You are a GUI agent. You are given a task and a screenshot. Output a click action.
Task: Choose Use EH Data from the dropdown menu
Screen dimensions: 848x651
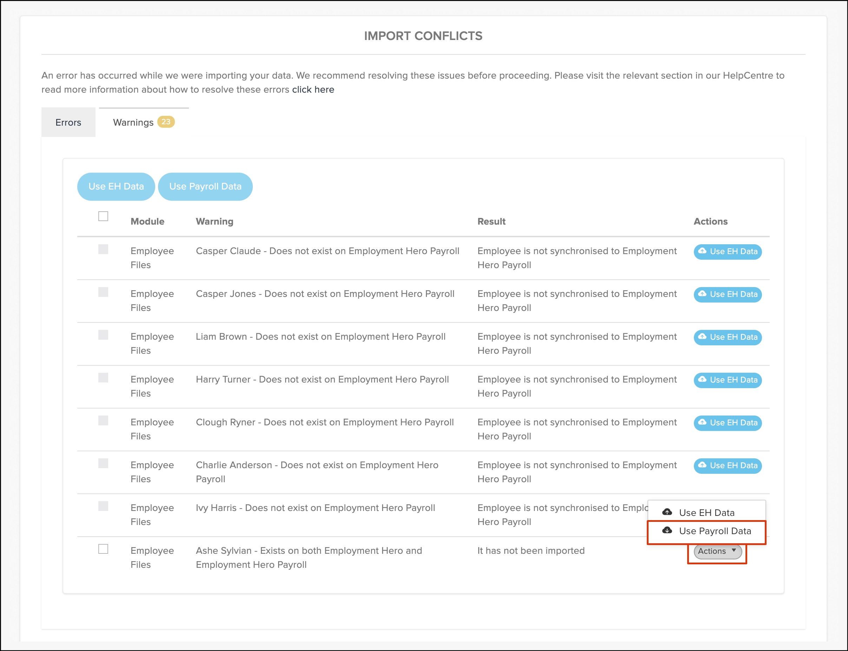[706, 513]
